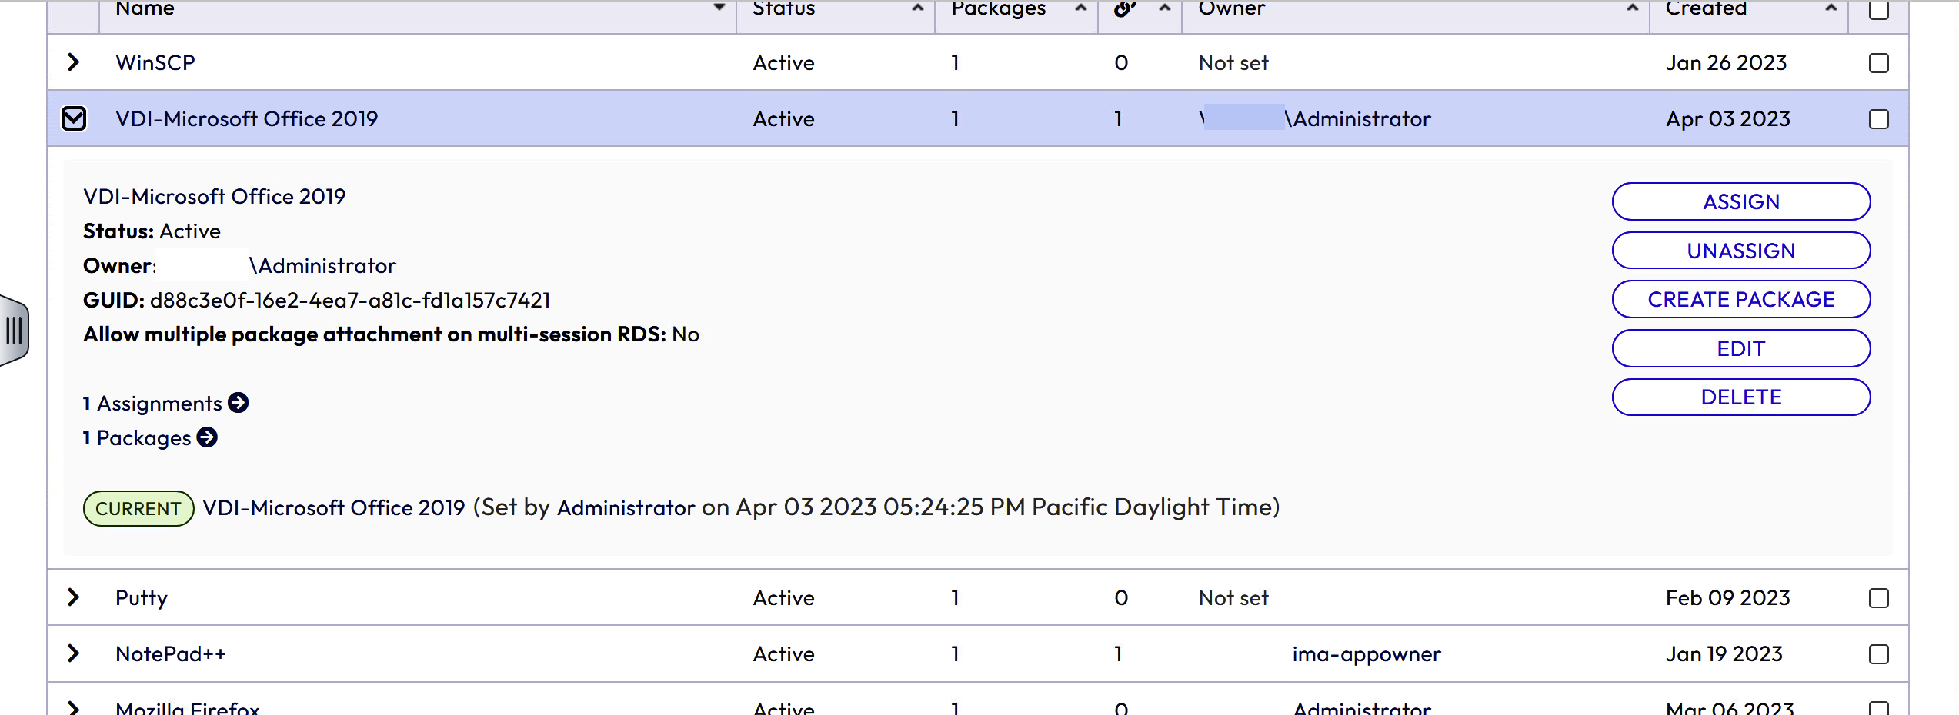Click the Packages column header
This screenshot has width=1959, height=715.
coord(998,8)
